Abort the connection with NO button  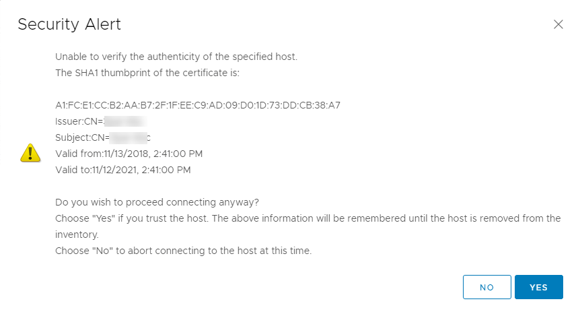click(x=487, y=287)
